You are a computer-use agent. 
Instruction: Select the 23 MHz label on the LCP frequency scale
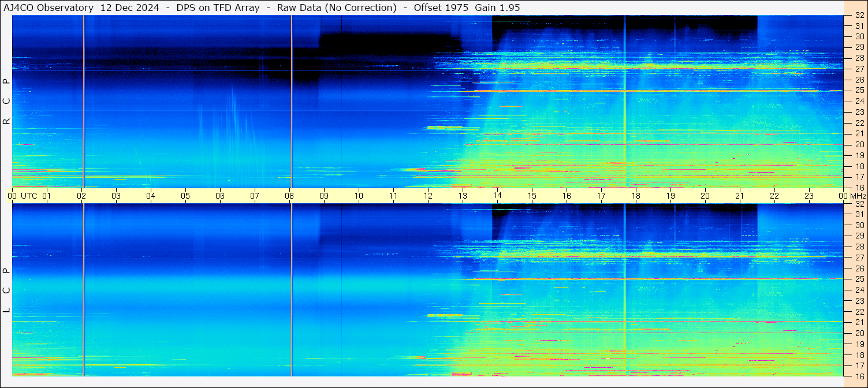click(859, 301)
